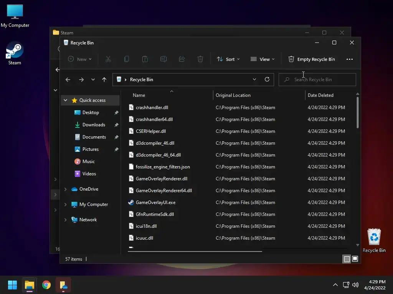393x294 pixels.
Task: Select My Computer desktop icon
Action: click(x=15, y=16)
